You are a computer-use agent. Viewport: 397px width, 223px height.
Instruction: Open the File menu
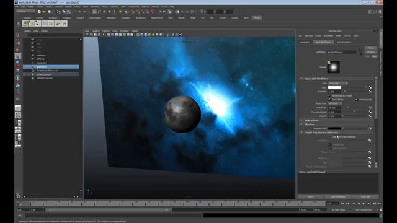pyautogui.click(x=17, y=7)
